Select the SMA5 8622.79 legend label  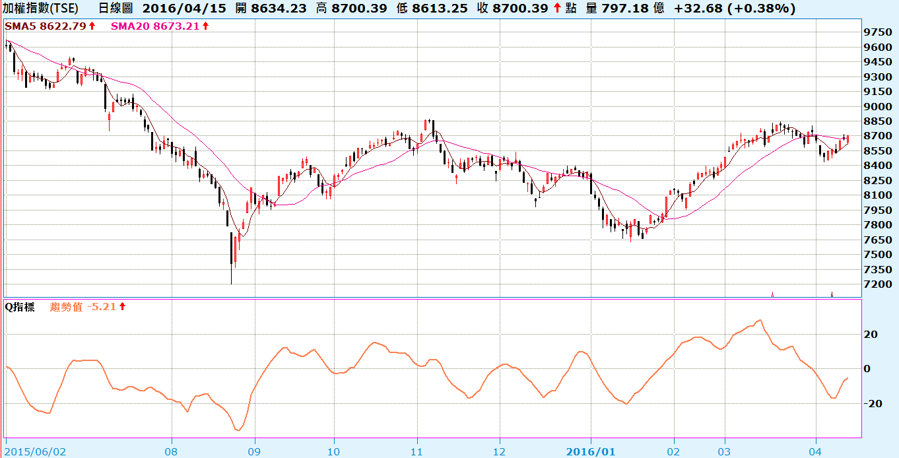point(46,26)
